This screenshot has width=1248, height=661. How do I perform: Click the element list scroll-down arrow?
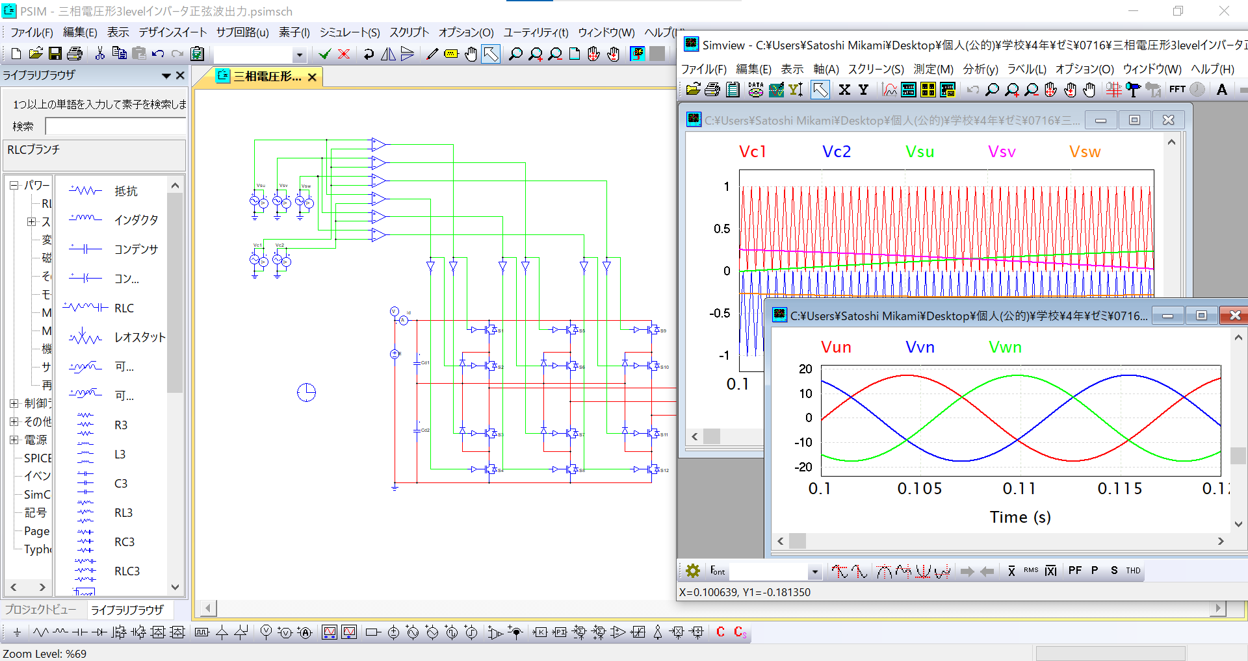pyautogui.click(x=175, y=587)
